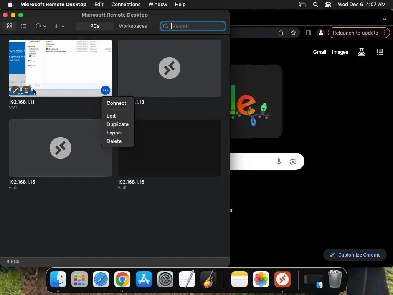This screenshot has height=295, width=393.
Task: Open System Settings from the Dock
Action: click(x=165, y=279)
